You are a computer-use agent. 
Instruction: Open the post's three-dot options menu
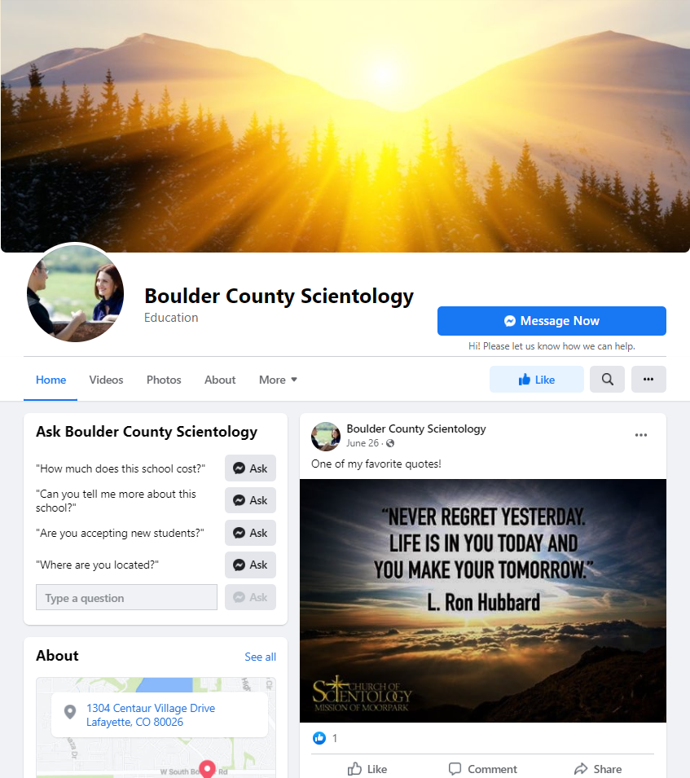click(641, 435)
